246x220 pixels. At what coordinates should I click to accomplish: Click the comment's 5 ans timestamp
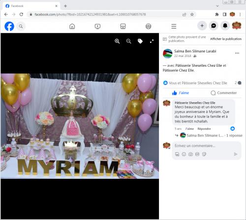point(178,129)
